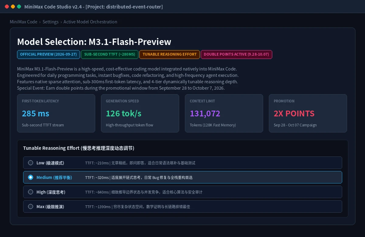Open the Context Limit card

coord(224,113)
